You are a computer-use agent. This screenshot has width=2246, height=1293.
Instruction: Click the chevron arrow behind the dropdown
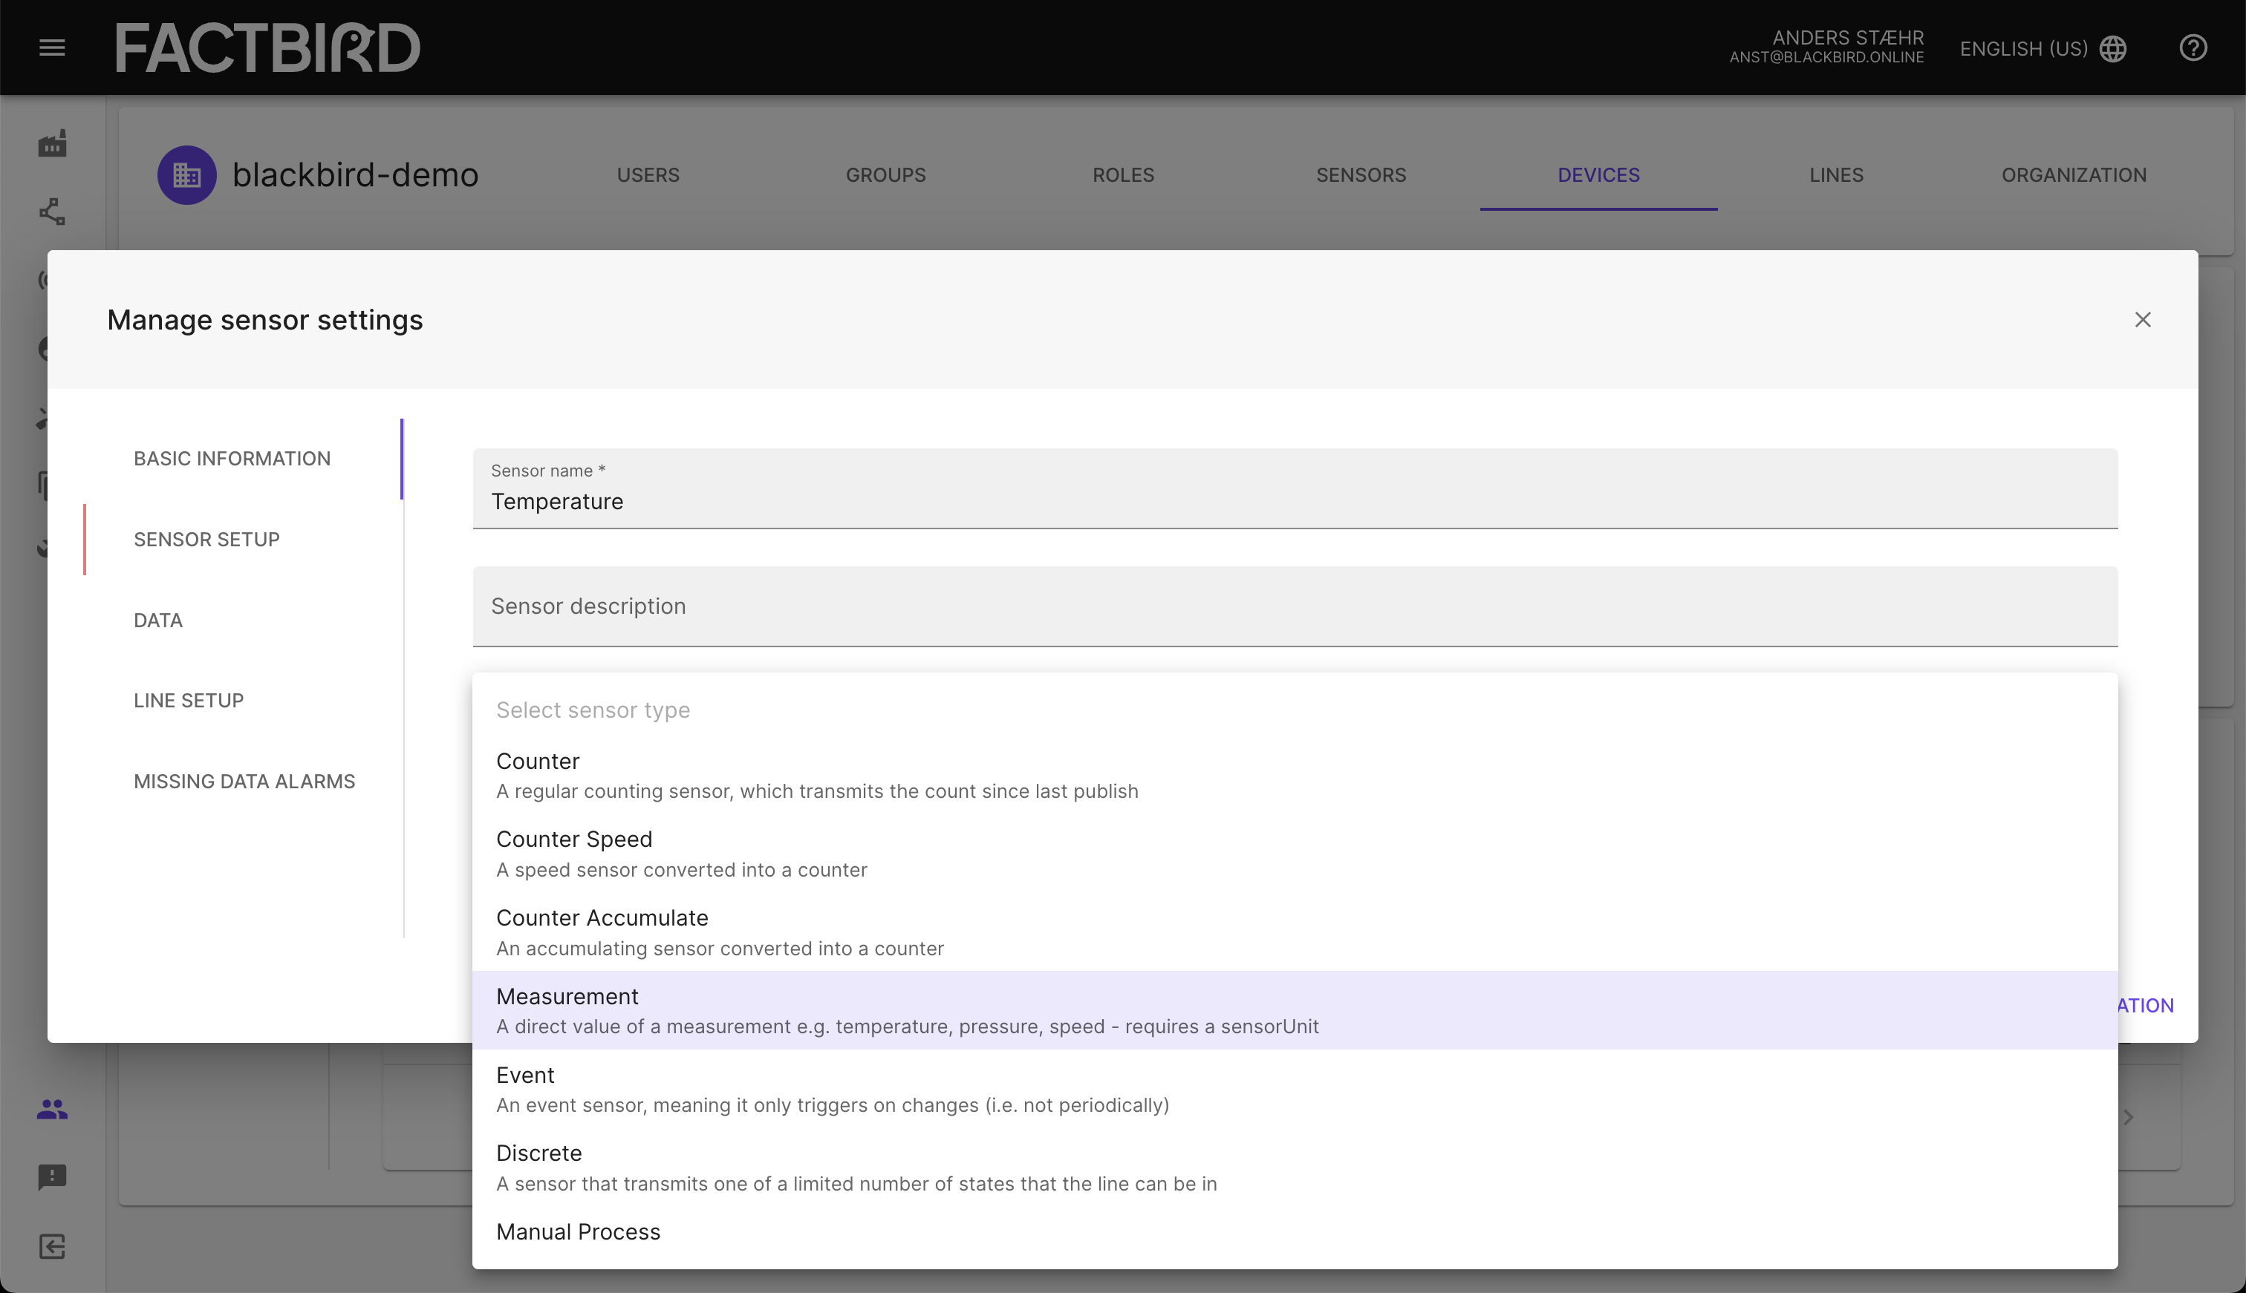[x=2128, y=1118]
